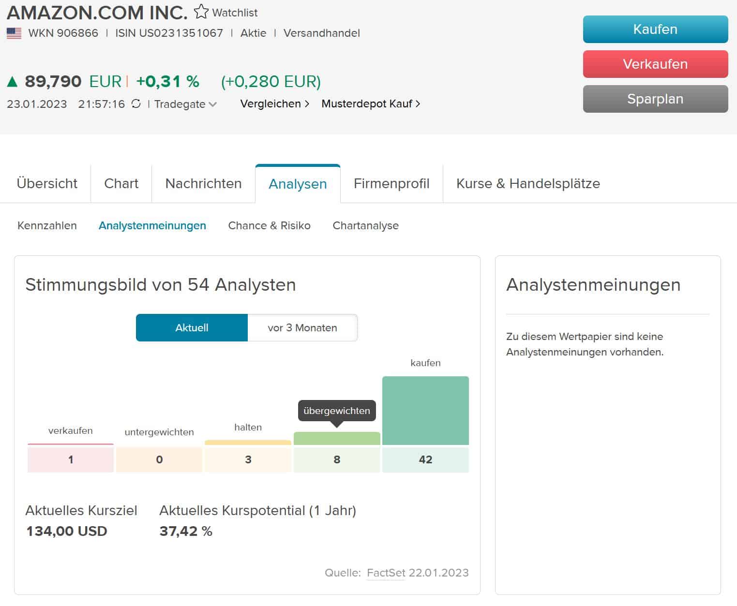Viewport: 737px width, 606px height.
Task: Open the Sparplan button
Action: coord(655,99)
